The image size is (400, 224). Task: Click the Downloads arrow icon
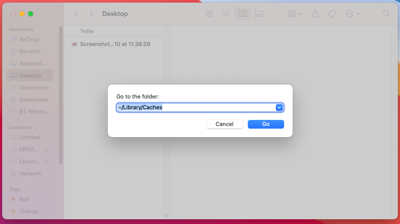point(13,99)
